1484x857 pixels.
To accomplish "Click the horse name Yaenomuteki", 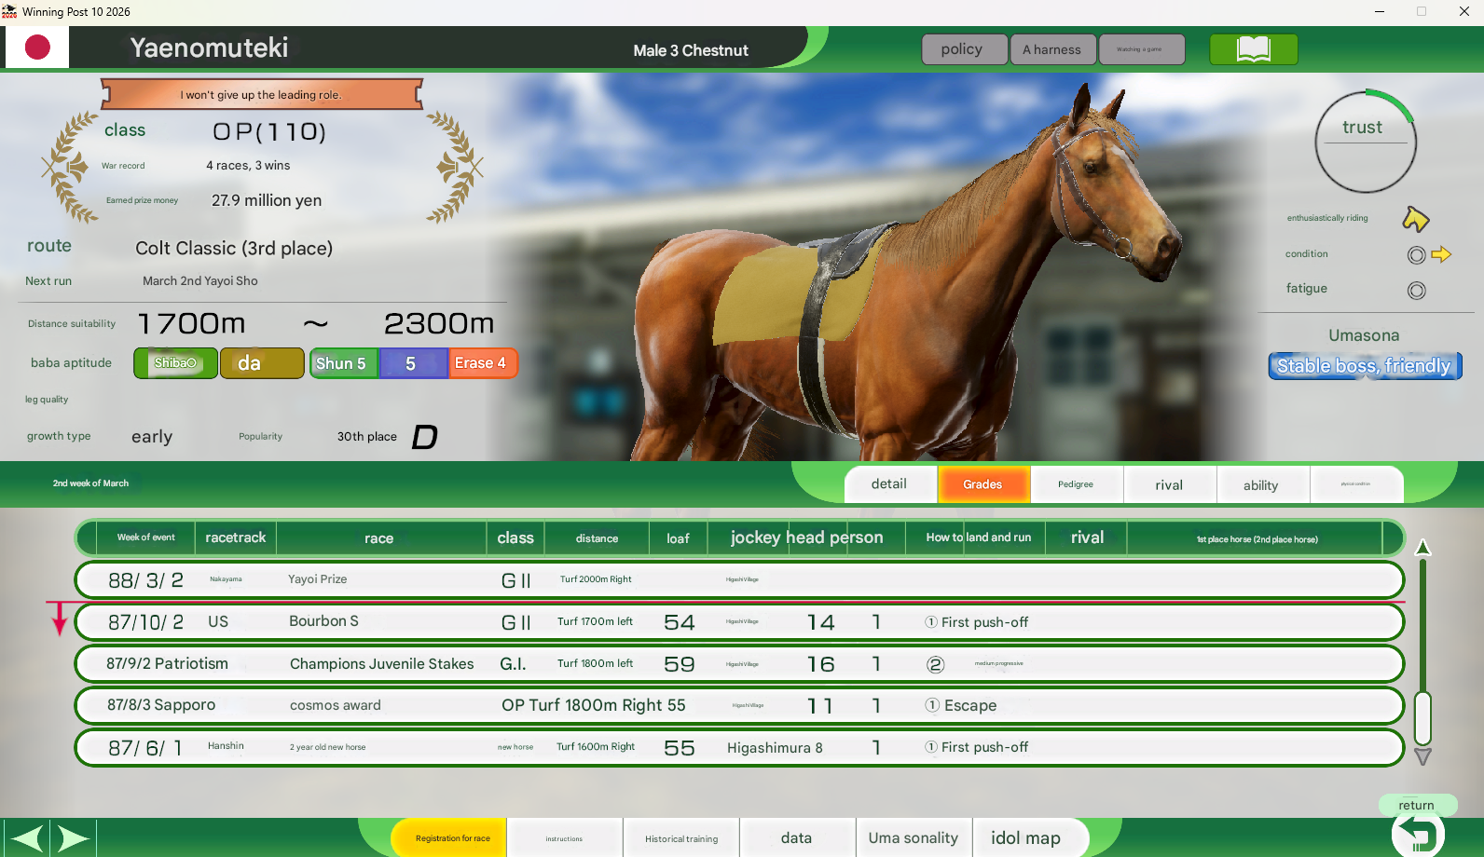I will (209, 48).
